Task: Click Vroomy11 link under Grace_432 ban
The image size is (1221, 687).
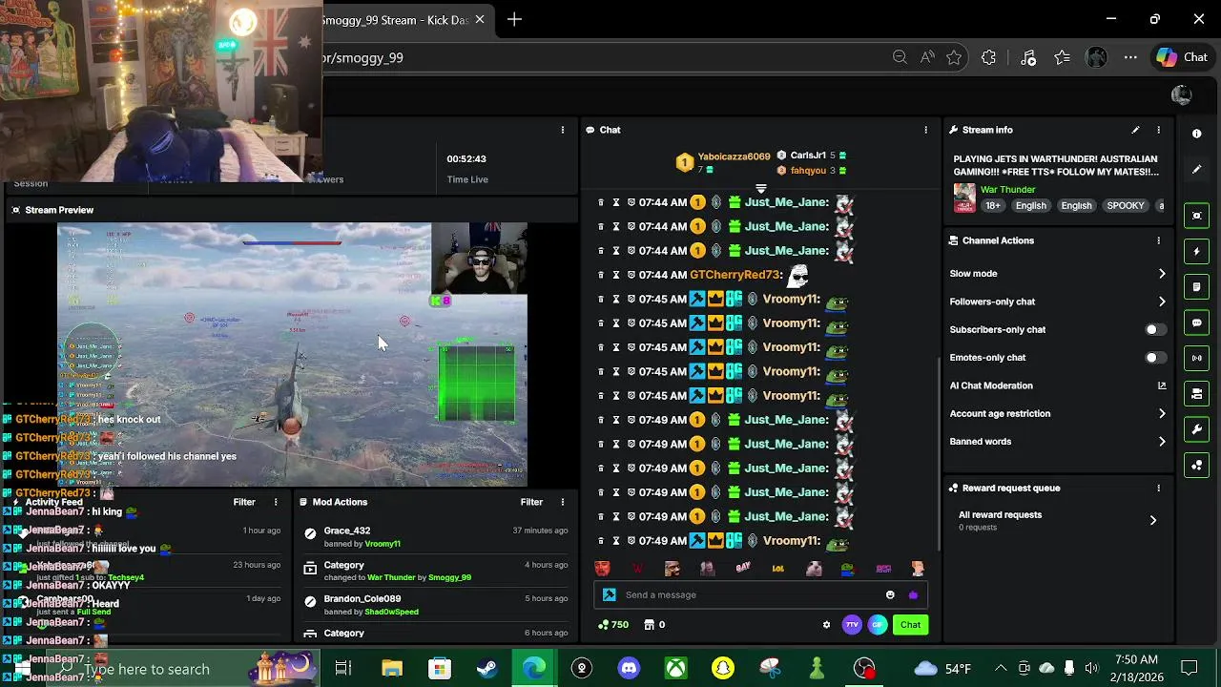Action: click(x=383, y=544)
